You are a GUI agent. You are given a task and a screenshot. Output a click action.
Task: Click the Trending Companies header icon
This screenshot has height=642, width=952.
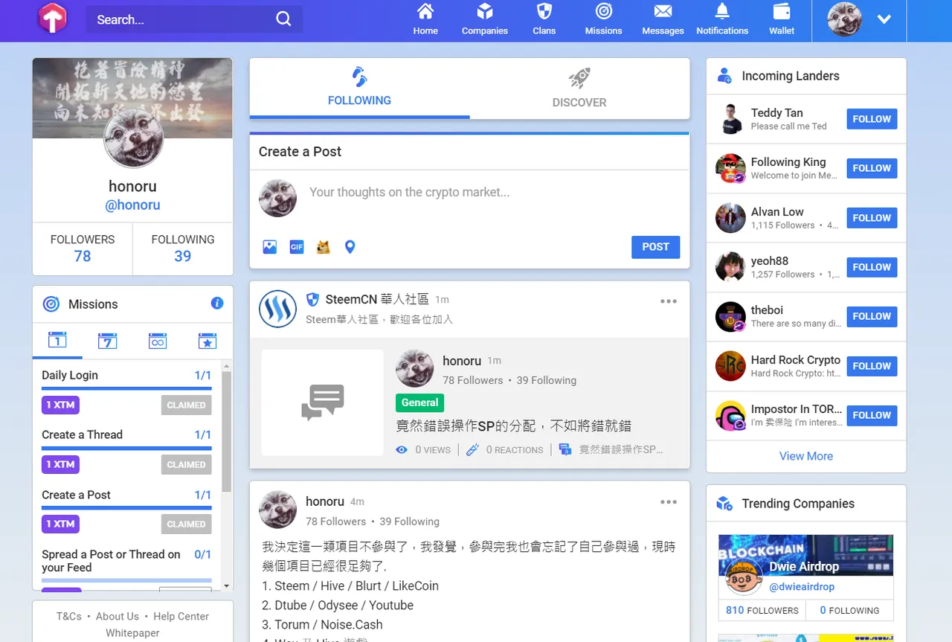[724, 504]
